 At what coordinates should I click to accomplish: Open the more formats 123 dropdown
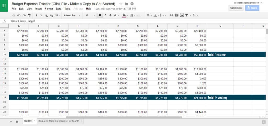57,15
